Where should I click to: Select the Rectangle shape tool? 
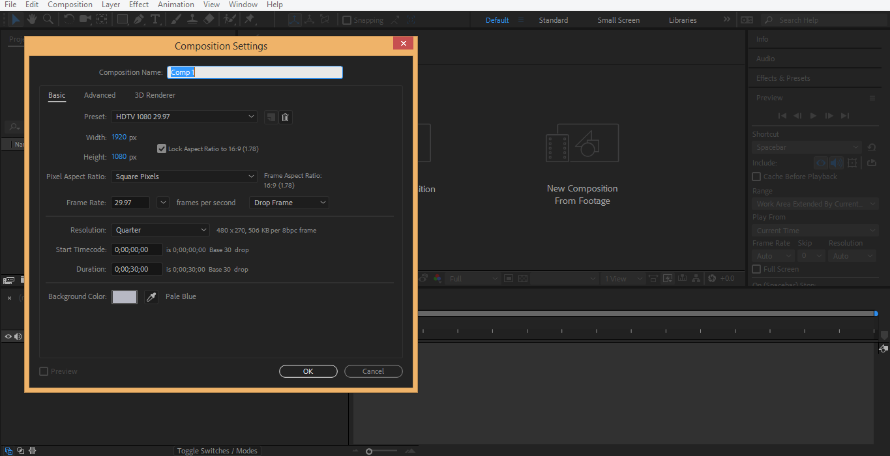coord(123,20)
